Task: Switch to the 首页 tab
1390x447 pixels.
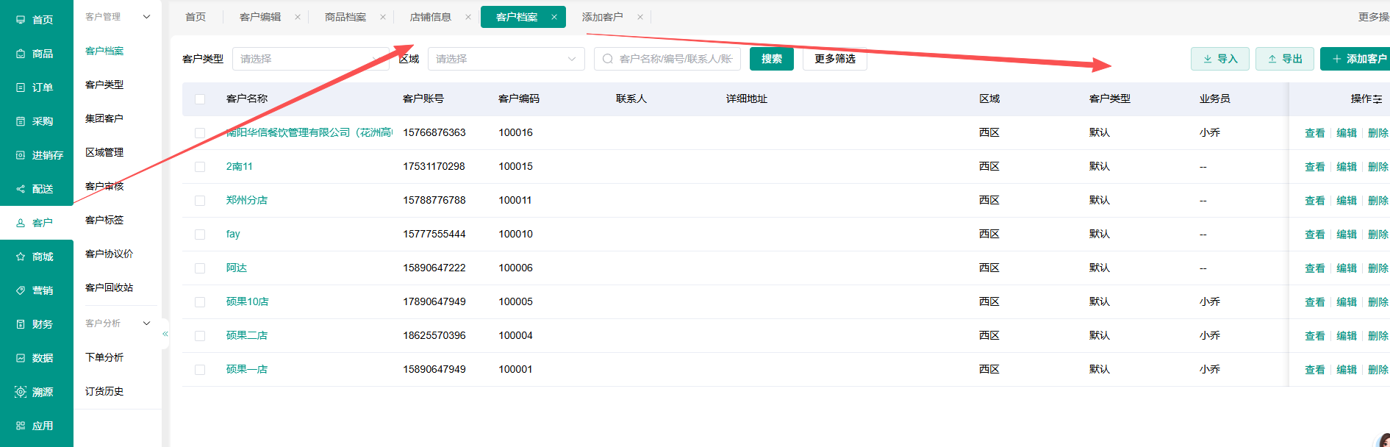Action: 196,17
